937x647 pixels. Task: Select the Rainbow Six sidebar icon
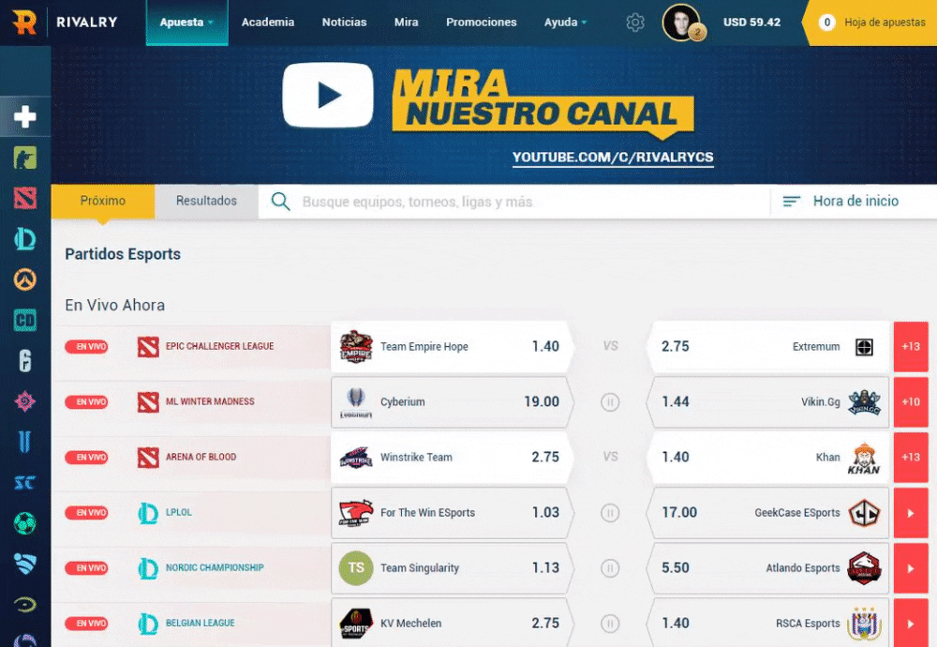(25, 361)
